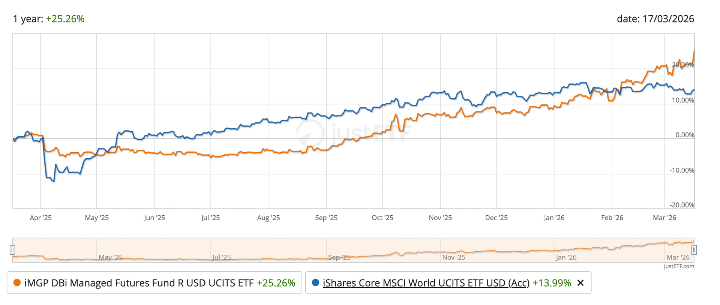Click Sep '25 in the range navigator
Image resolution: width=720 pixels, height=305 pixels.
(339, 257)
